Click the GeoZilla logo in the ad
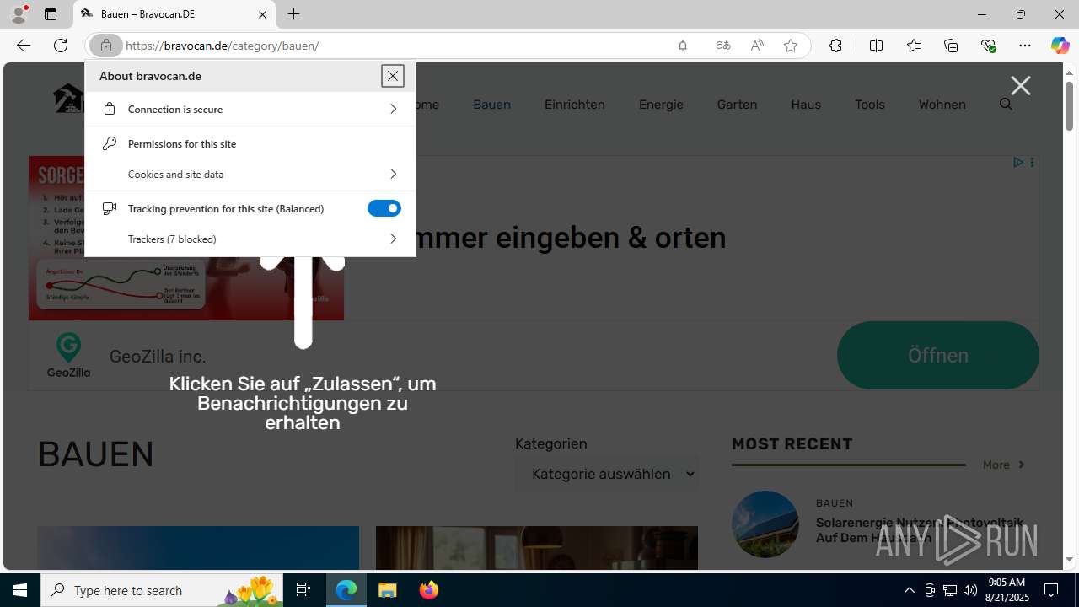This screenshot has width=1079, height=607. tap(68, 354)
